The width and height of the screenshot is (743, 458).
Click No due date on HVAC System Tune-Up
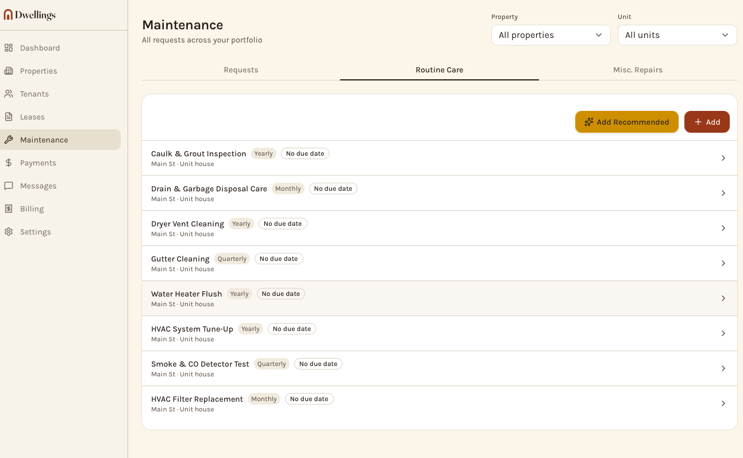pyautogui.click(x=292, y=329)
